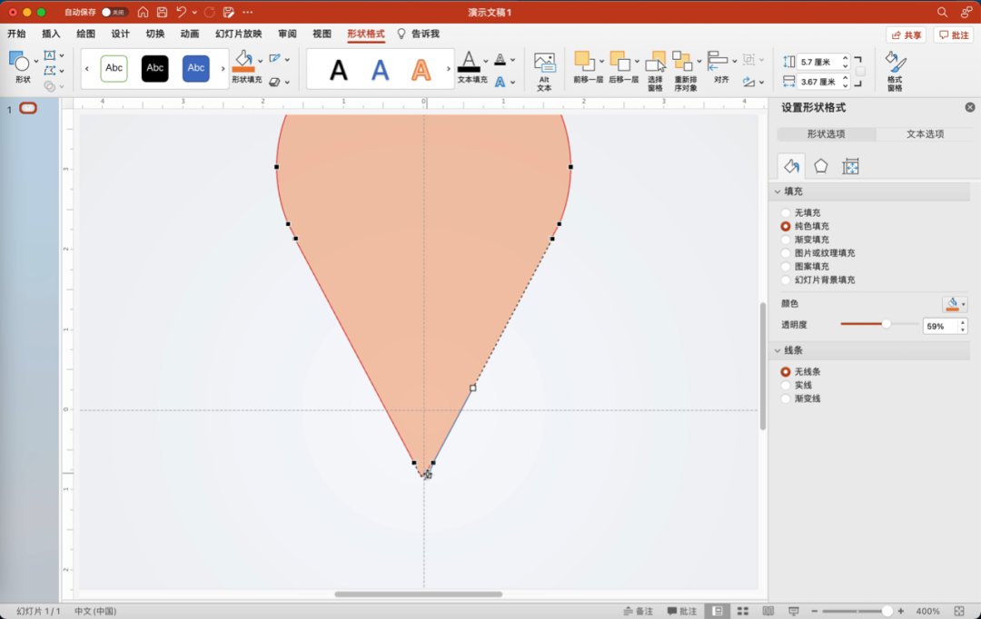Open the 格式窗格 format pane
This screenshot has height=619, width=981.
(895, 71)
